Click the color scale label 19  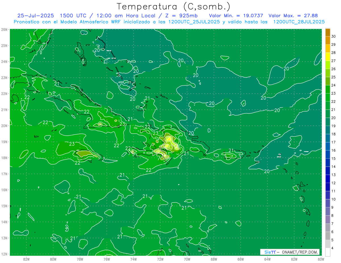[x=333, y=126]
